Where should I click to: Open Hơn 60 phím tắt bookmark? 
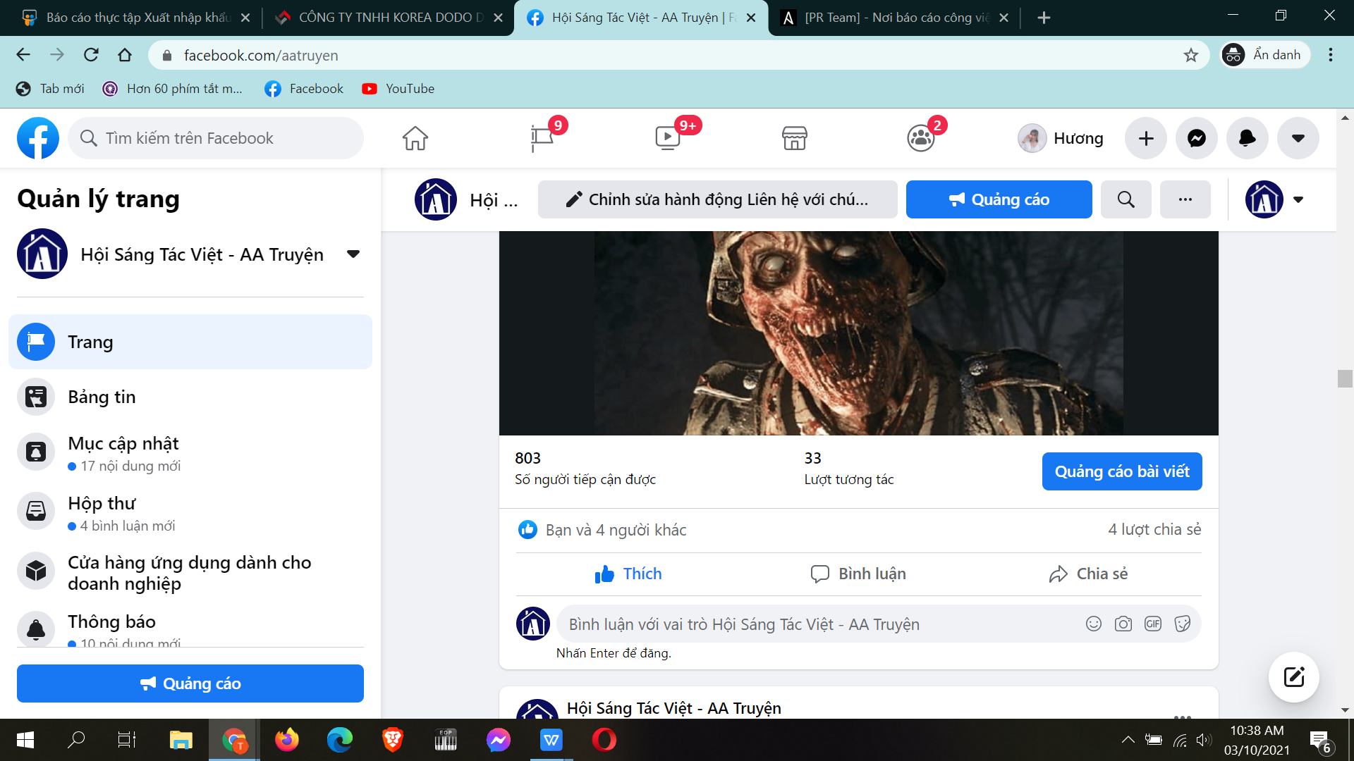pyautogui.click(x=173, y=89)
